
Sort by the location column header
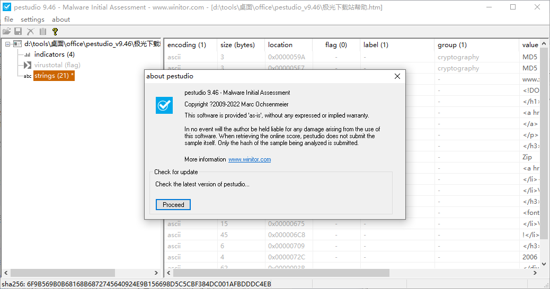[x=288, y=45]
